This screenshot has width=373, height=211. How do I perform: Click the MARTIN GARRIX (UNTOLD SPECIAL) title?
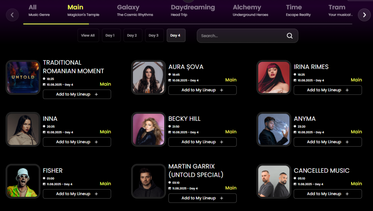196,171
